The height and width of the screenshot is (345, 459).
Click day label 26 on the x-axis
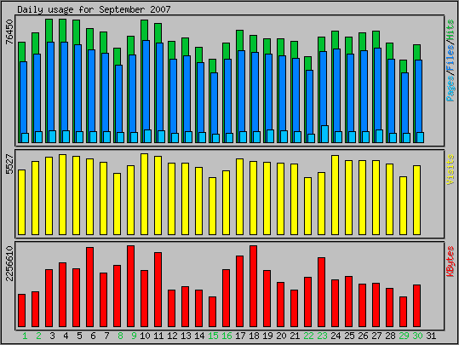click(x=363, y=336)
